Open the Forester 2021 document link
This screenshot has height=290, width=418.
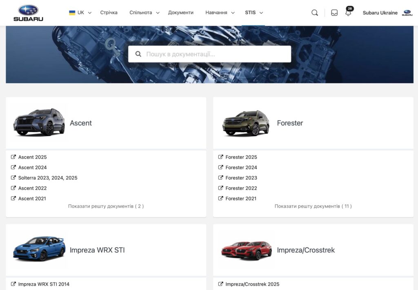click(x=241, y=199)
